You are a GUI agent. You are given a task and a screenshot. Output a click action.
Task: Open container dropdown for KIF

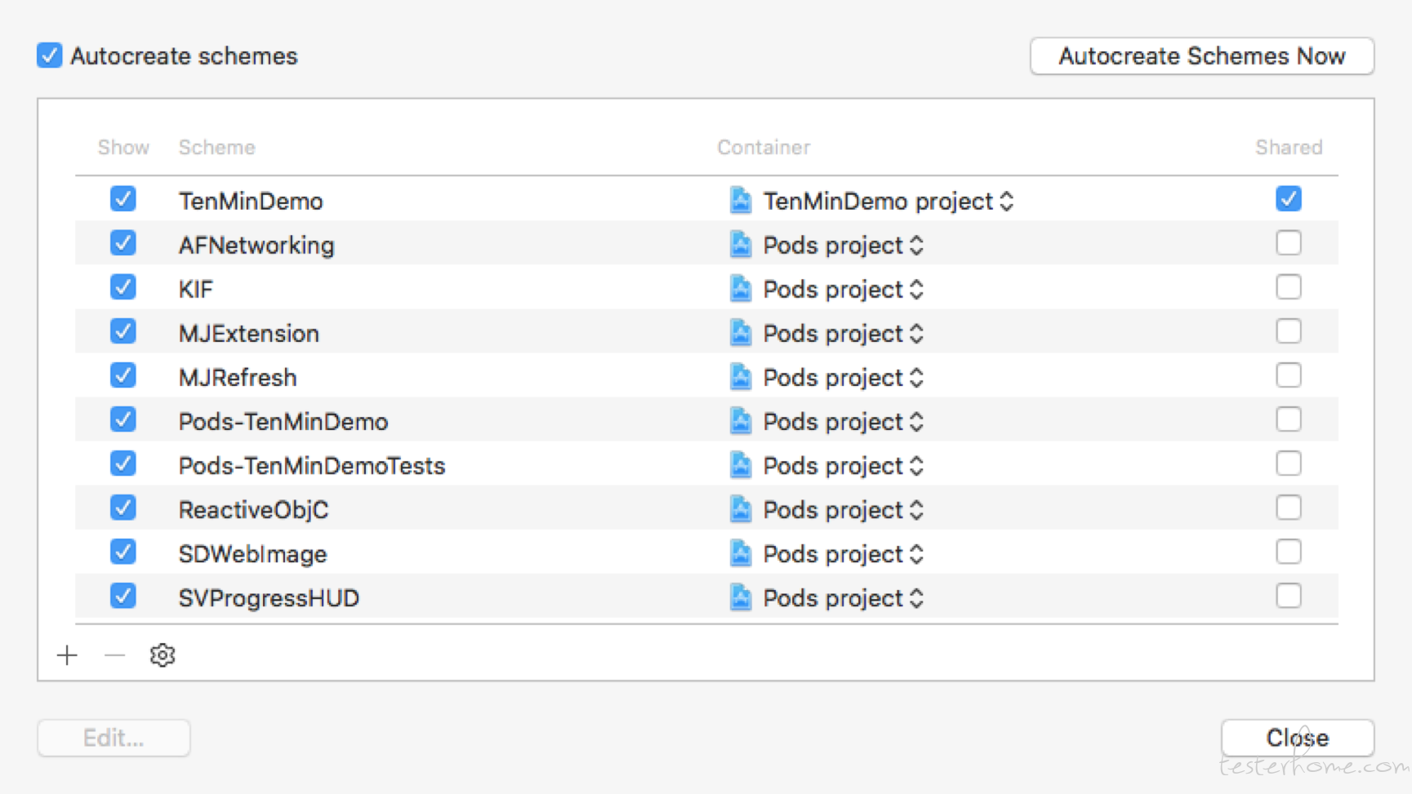[x=916, y=290]
